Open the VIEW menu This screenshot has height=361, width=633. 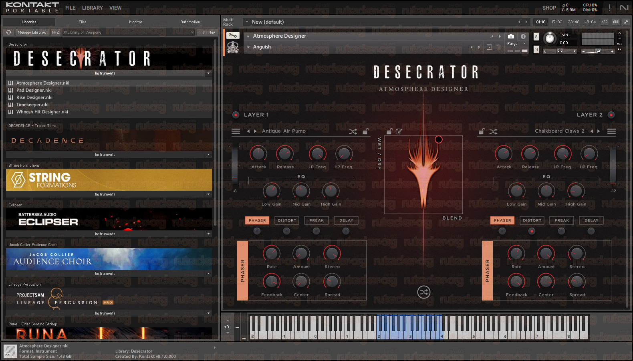point(115,8)
